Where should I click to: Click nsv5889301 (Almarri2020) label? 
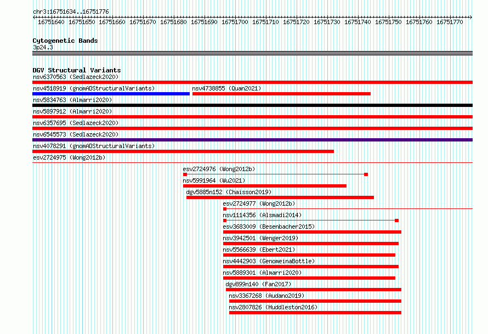coord(262,273)
